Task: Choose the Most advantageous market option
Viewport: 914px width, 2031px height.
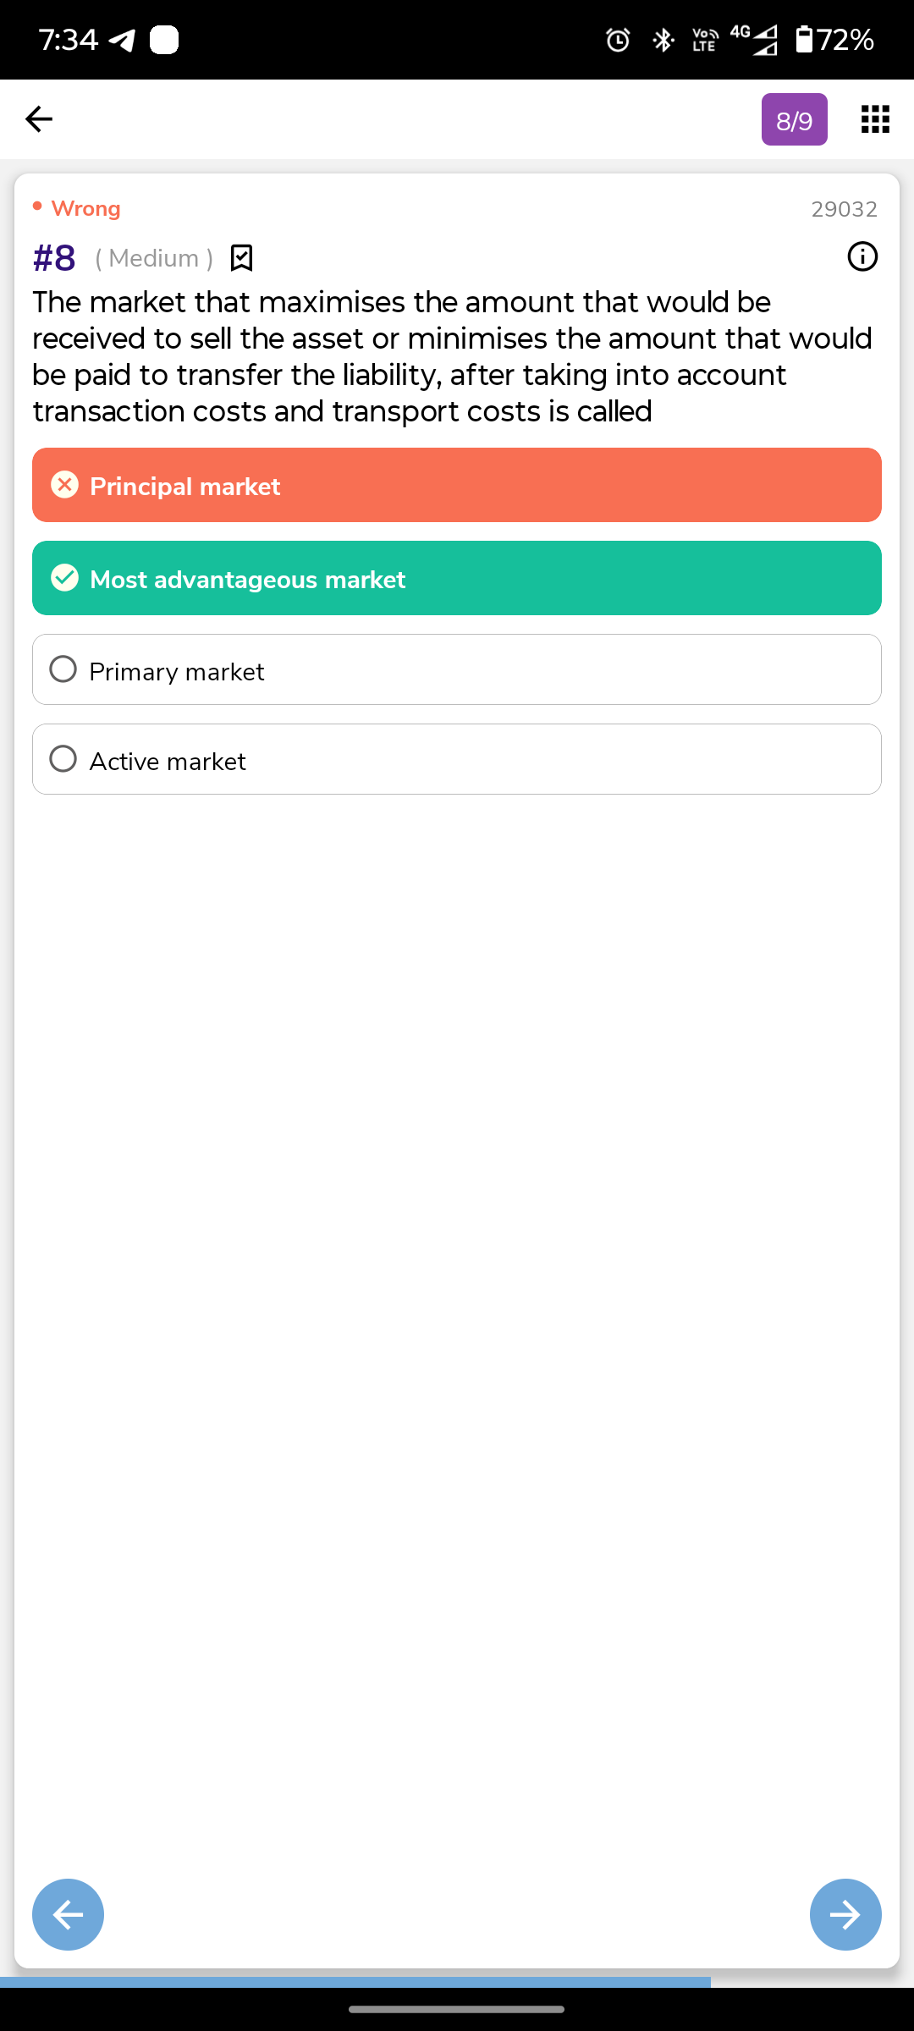Action: point(457,578)
